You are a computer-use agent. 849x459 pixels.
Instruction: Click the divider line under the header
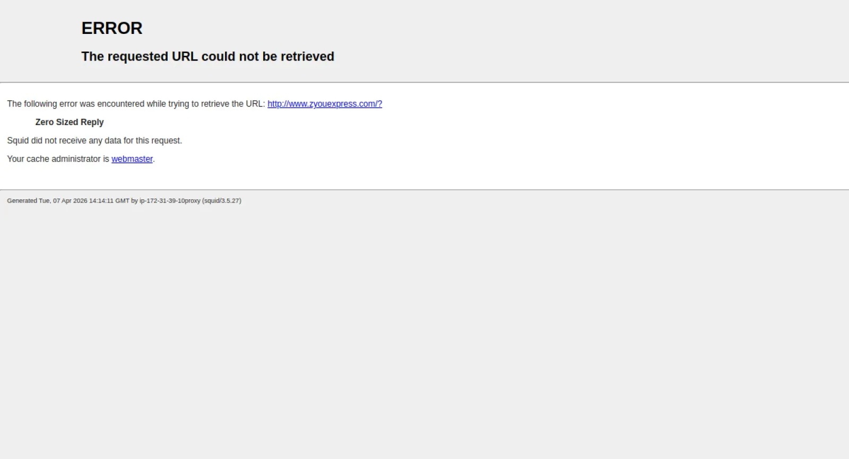click(x=424, y=82)
